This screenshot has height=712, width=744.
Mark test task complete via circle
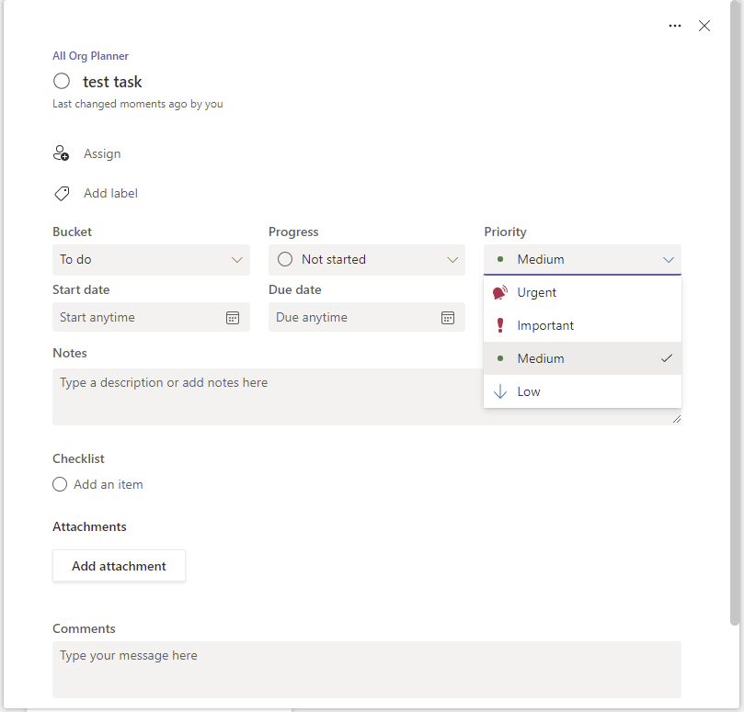click(62, 81)
